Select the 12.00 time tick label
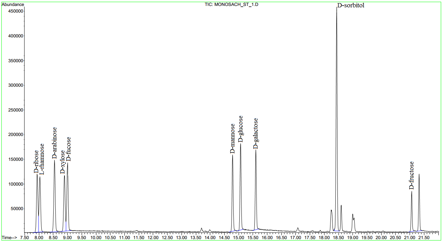 pos(152,238)
